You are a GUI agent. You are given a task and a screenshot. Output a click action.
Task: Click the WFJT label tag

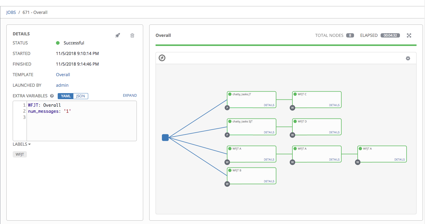click(20, 154)
